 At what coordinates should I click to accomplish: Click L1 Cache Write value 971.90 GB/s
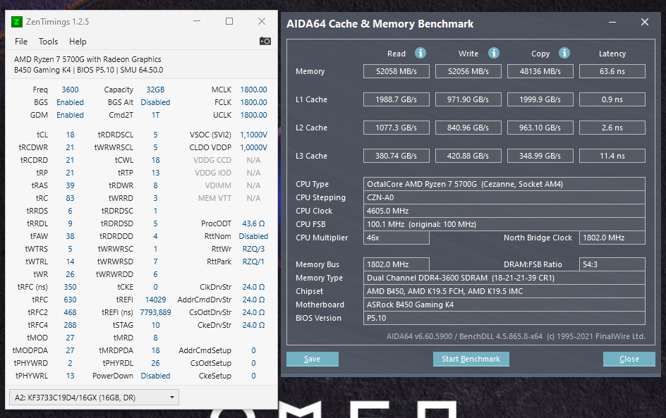pos(468,99)
